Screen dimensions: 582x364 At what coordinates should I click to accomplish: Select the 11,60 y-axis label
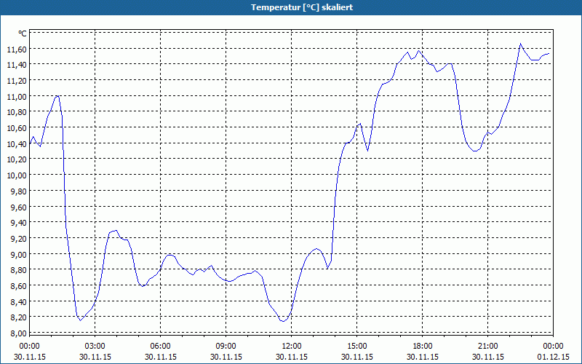17,49
